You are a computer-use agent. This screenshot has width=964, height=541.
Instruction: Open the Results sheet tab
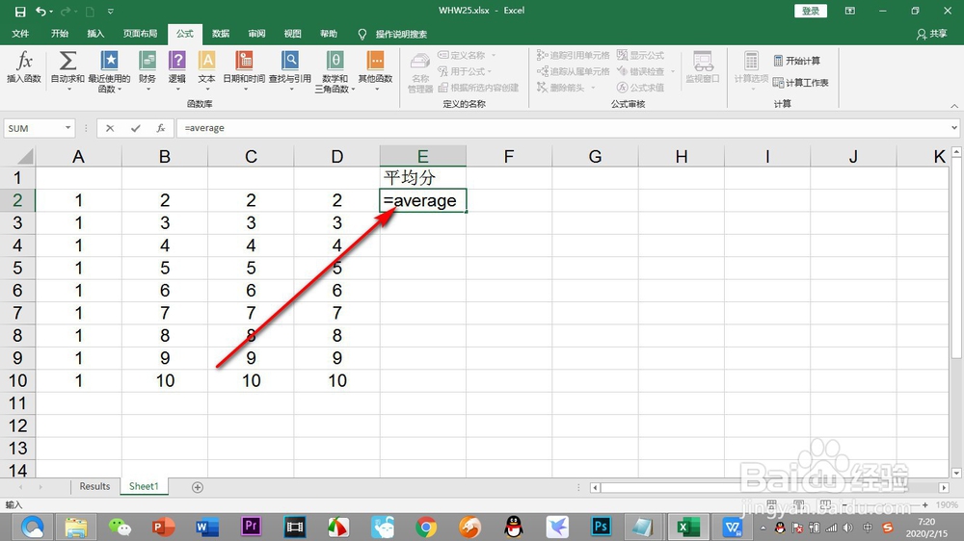(x=94, y=486)
